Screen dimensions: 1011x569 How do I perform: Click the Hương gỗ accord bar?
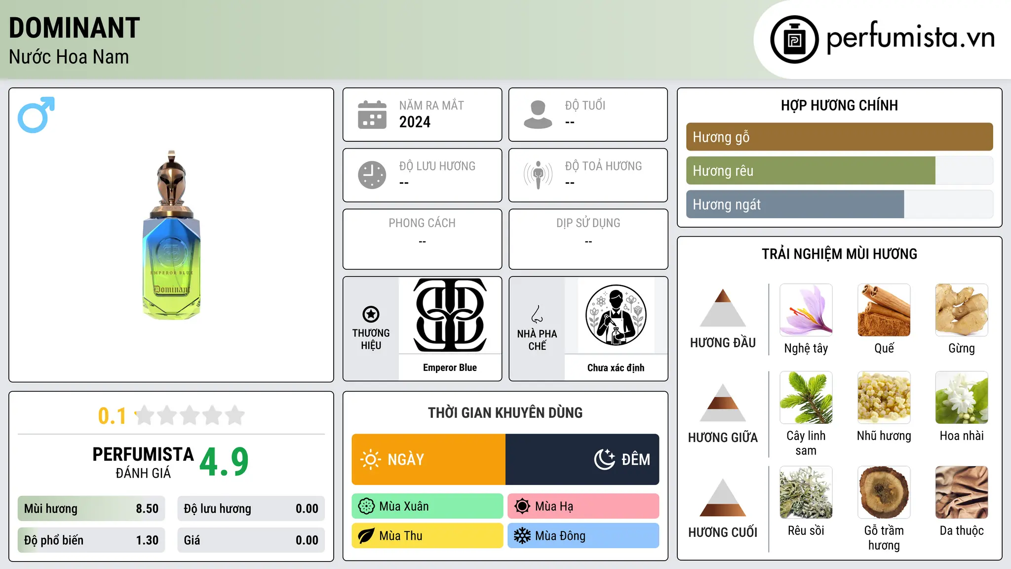(840, 137)
